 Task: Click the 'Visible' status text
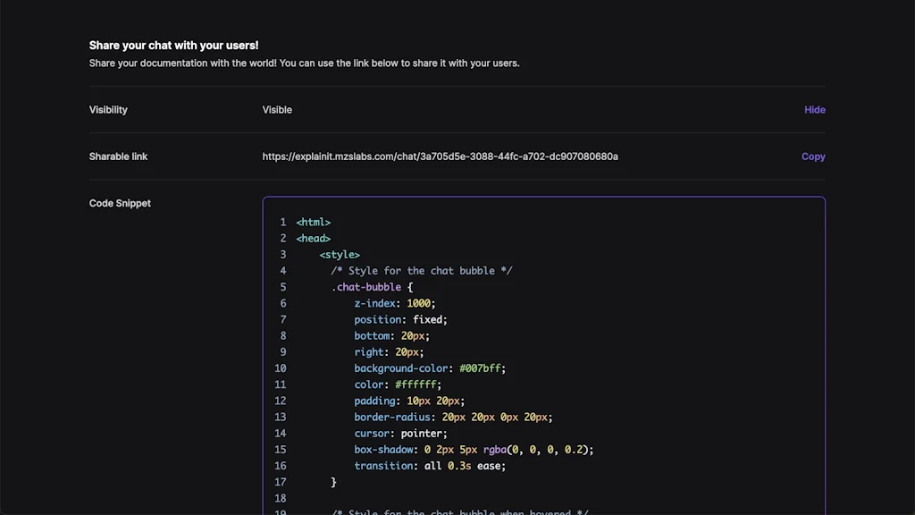click(276, 109)
